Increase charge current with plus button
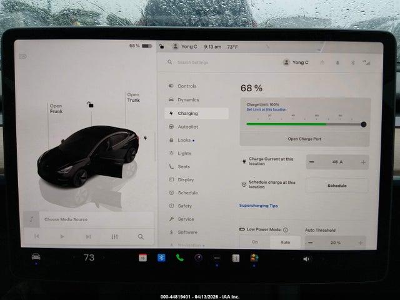400x300 pixels. (363, 162)
